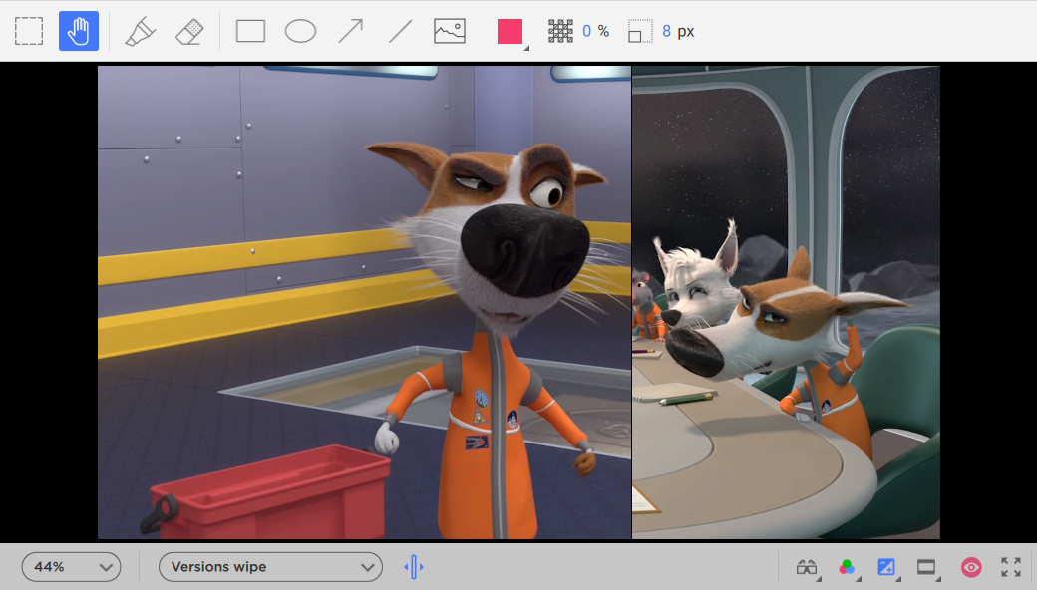Viewport: 1037px width, 590px height.
Task: Select the rectangular marquee selection tool
Action: (29, 31)
